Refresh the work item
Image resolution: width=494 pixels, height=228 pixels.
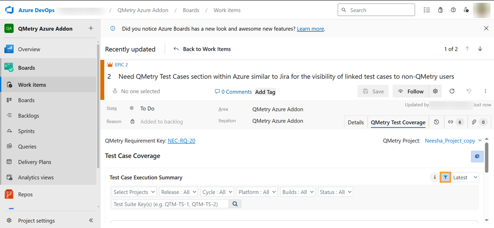[x=452, y=91]
